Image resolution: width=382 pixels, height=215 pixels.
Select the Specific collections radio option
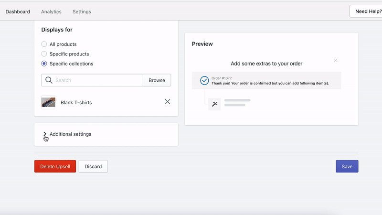click(44, 64)
